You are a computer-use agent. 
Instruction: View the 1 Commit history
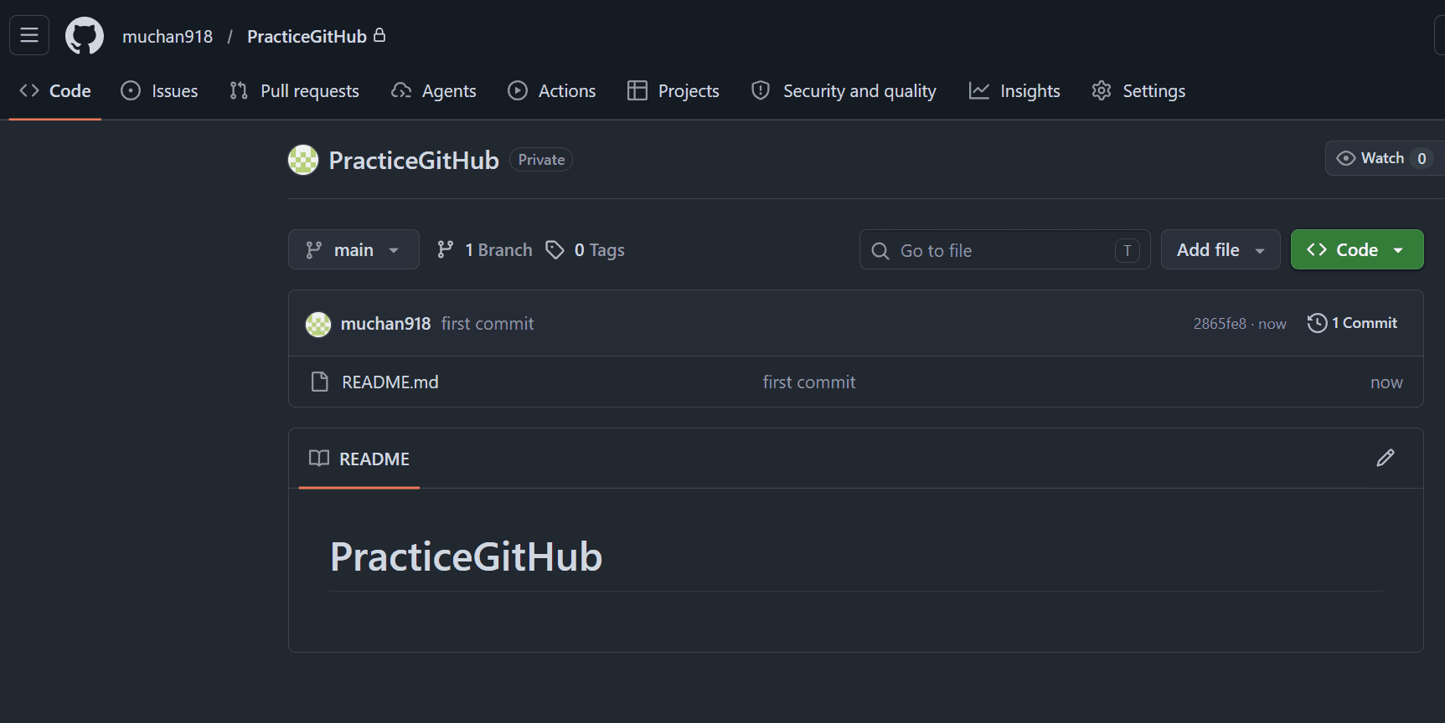[1353, 323]
